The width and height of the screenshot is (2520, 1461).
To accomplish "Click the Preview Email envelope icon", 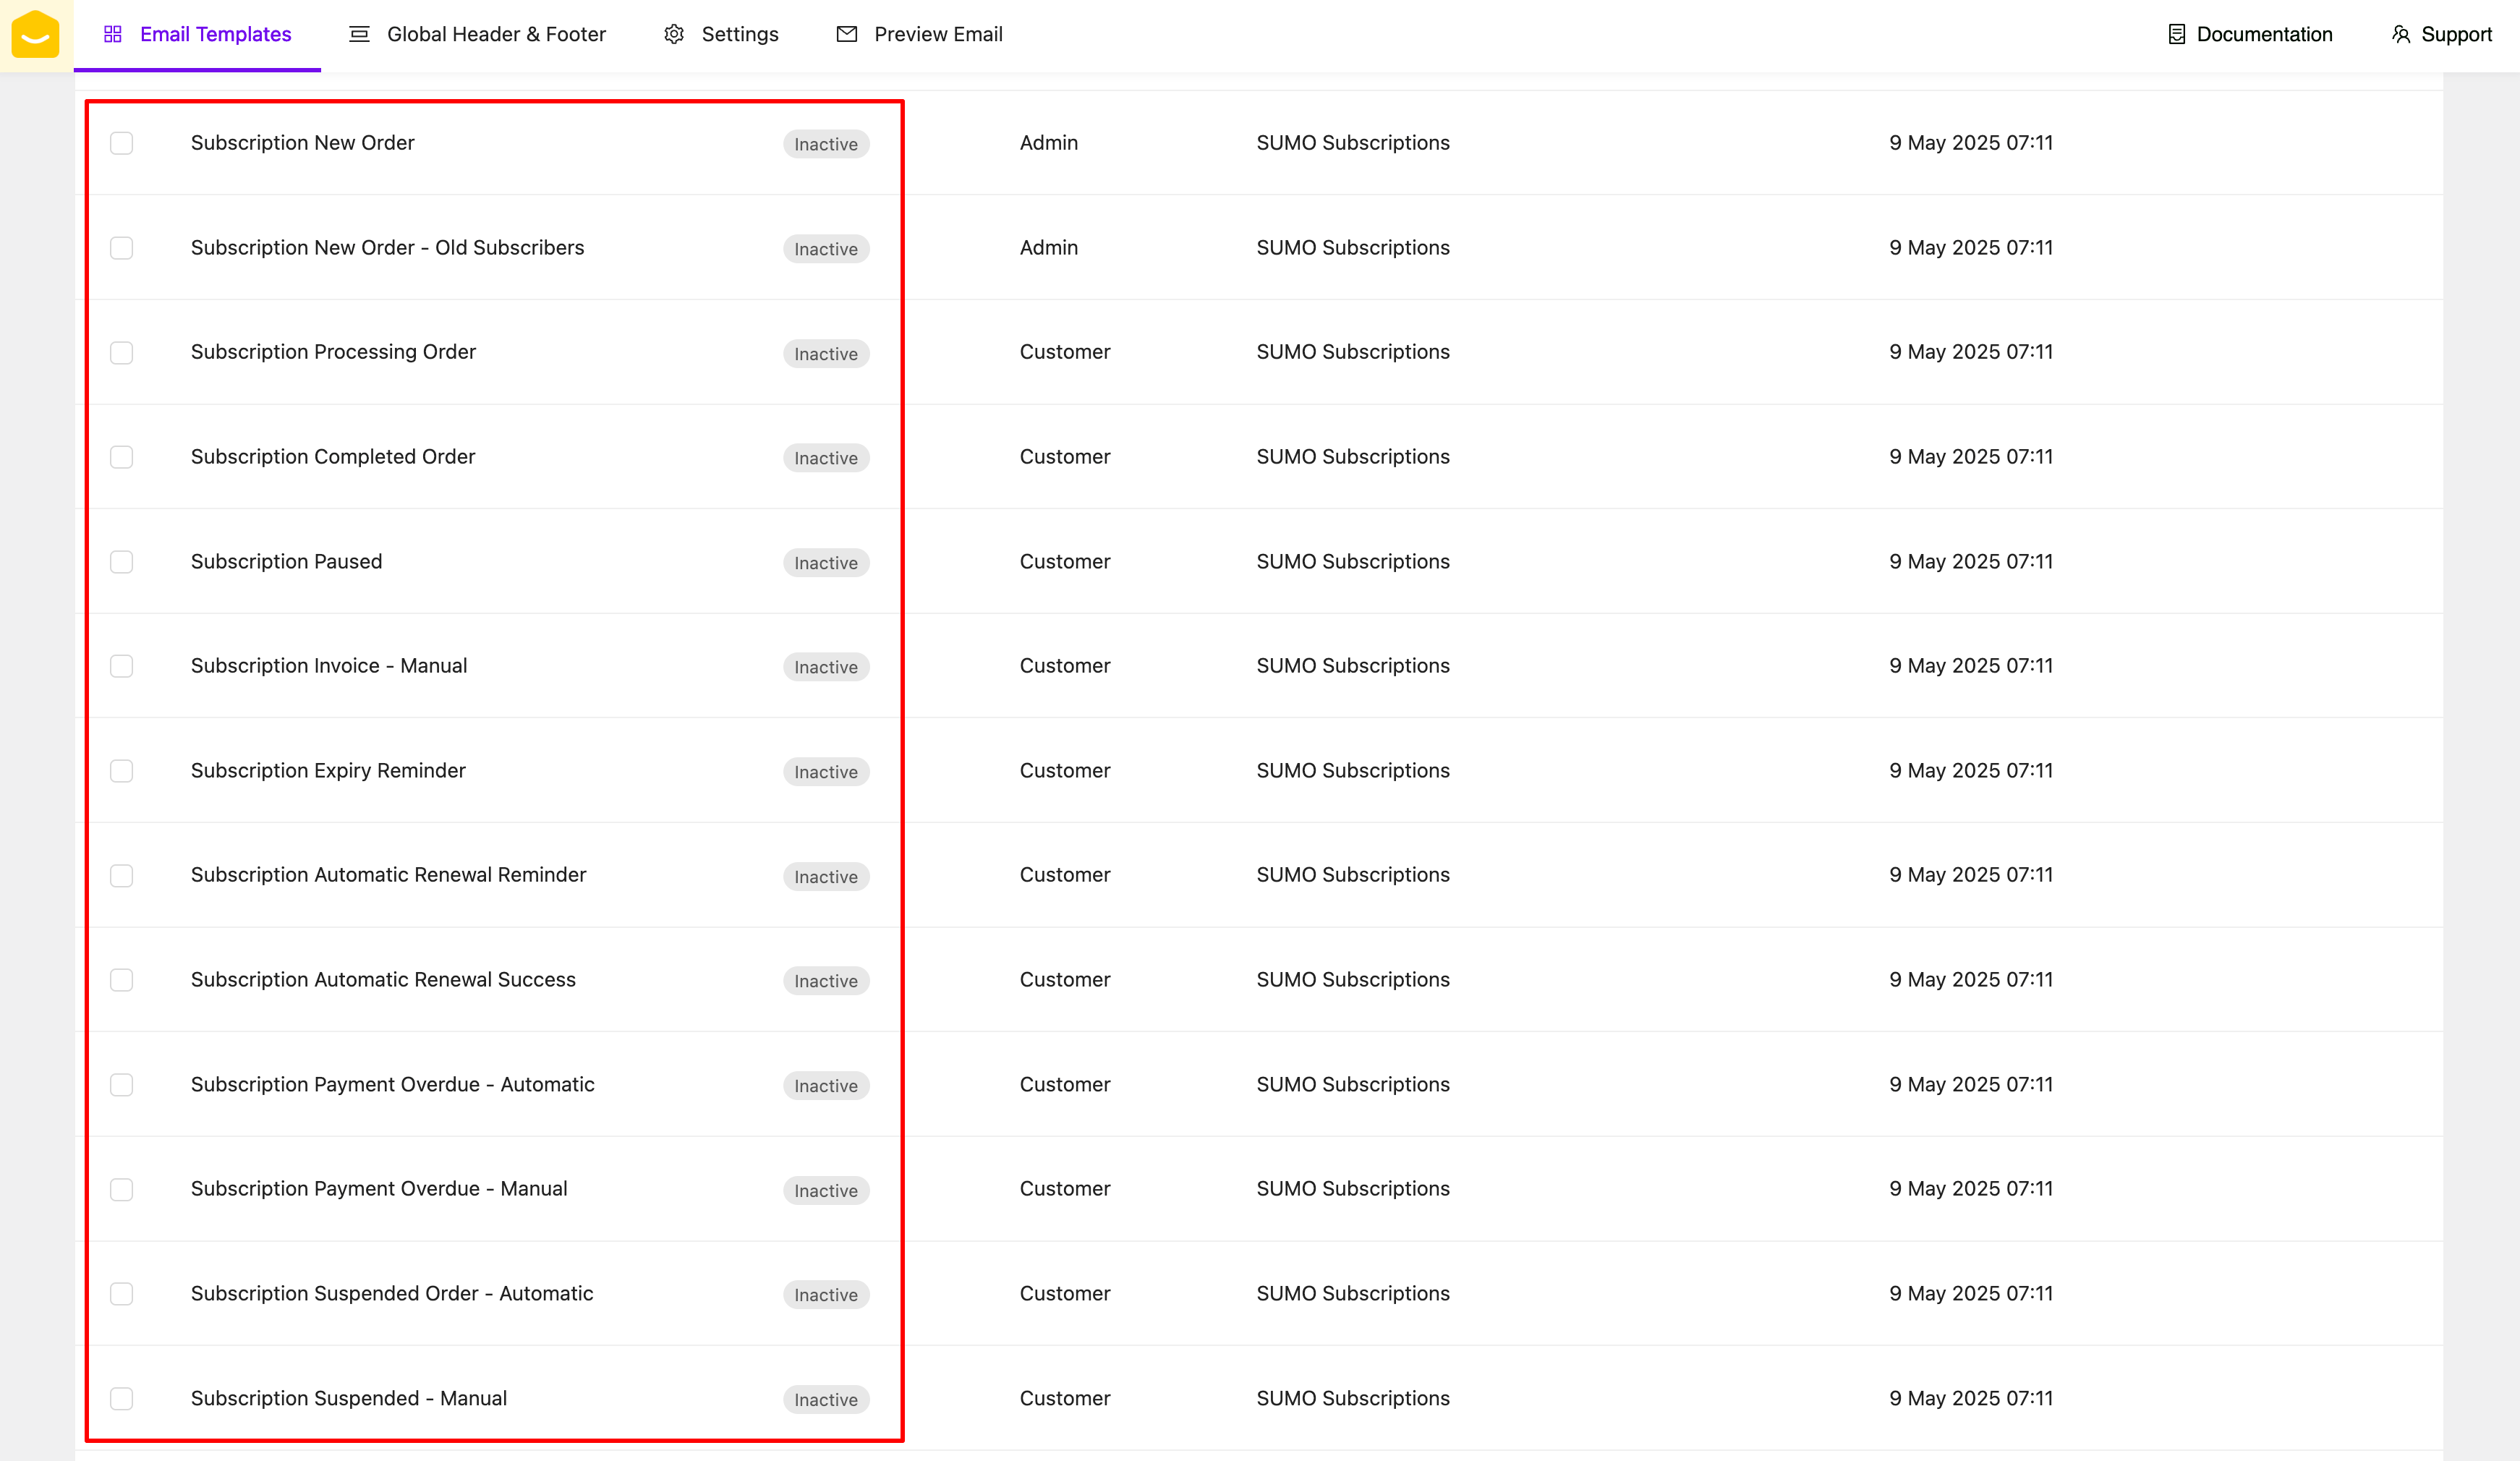I will click(x=847, y=35).
